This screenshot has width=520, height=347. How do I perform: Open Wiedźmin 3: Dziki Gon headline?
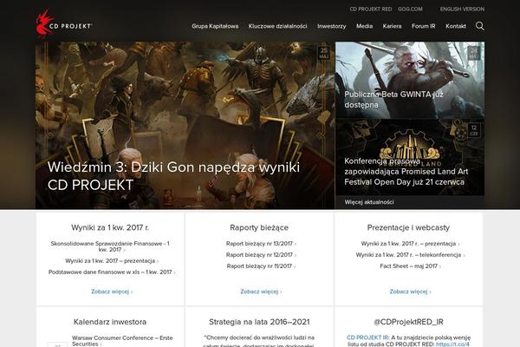(x=173, y=176)
